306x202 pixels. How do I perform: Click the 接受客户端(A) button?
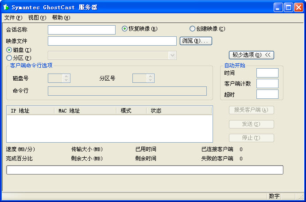252,110
